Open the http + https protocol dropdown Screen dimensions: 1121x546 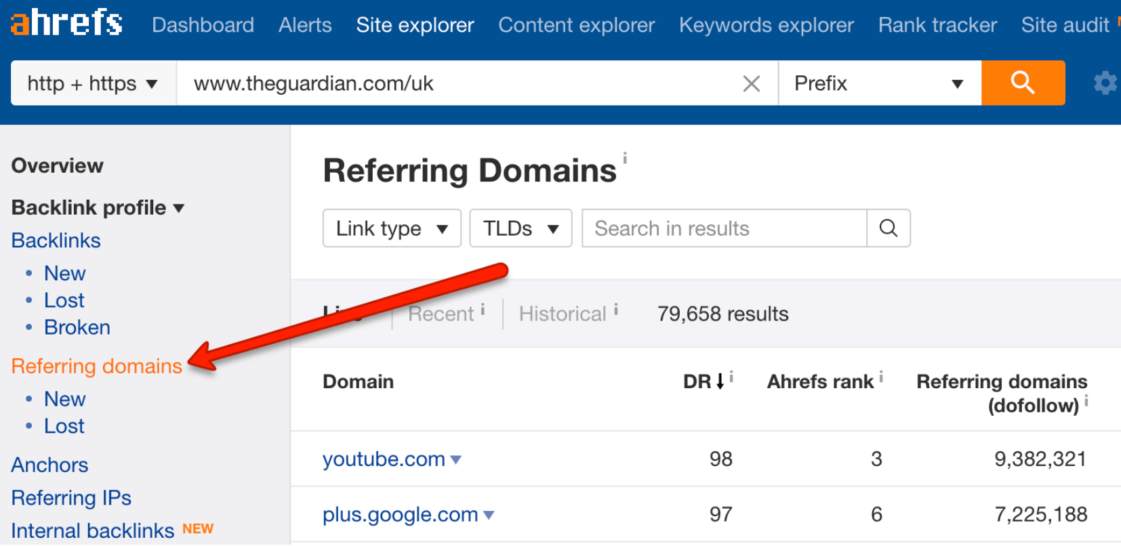tap(94, 83)
